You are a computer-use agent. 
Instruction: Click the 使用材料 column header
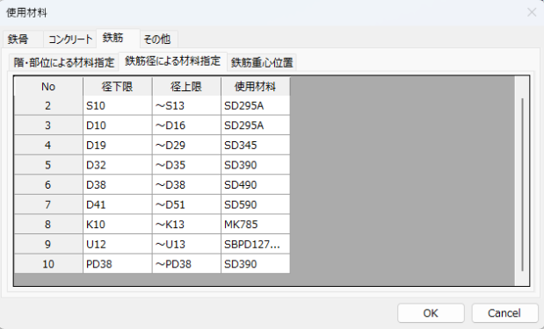[x=256, y=86]
